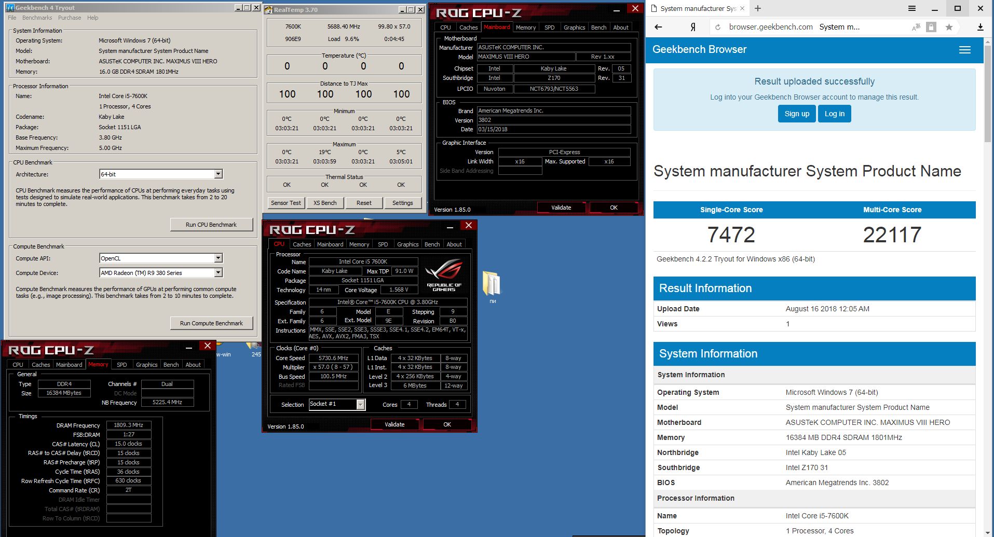The image size is (994, 537).
Task: Click the RealTemp 3.70 title bar icon
Action: point(268,10)
